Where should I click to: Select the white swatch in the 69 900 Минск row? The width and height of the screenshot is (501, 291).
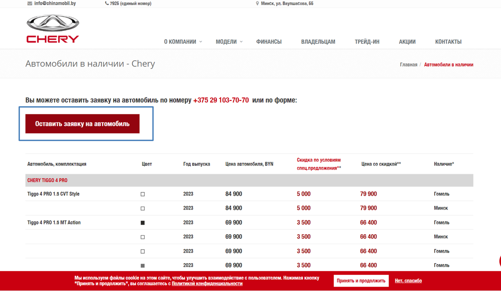coord(142,237)
